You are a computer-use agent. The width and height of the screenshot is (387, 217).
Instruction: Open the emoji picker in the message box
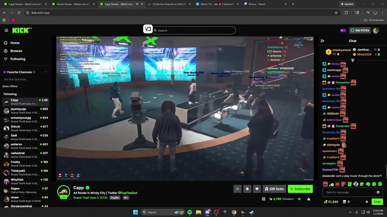[x=378, y=192]
